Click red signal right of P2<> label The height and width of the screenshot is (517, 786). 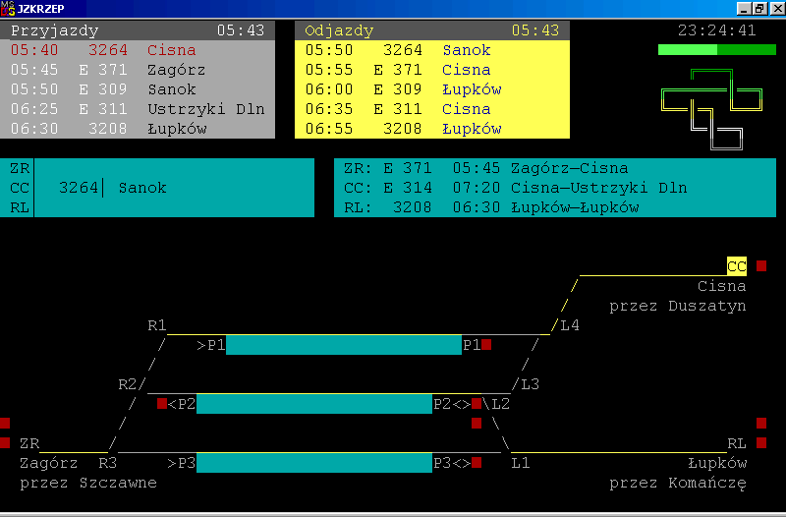477,403
